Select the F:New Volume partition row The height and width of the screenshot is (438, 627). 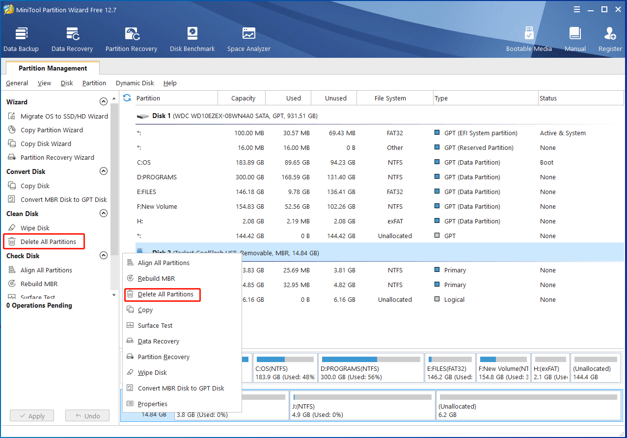[380, 206]
